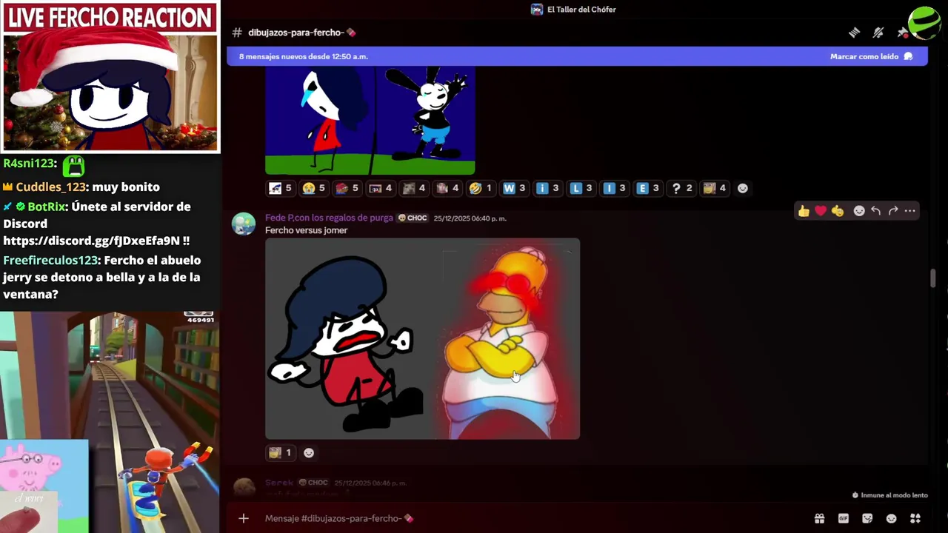Toggle the laughing emoji reaction with 1
The height and width of the screenshot is (533, 948).
[x=481, y=188]
